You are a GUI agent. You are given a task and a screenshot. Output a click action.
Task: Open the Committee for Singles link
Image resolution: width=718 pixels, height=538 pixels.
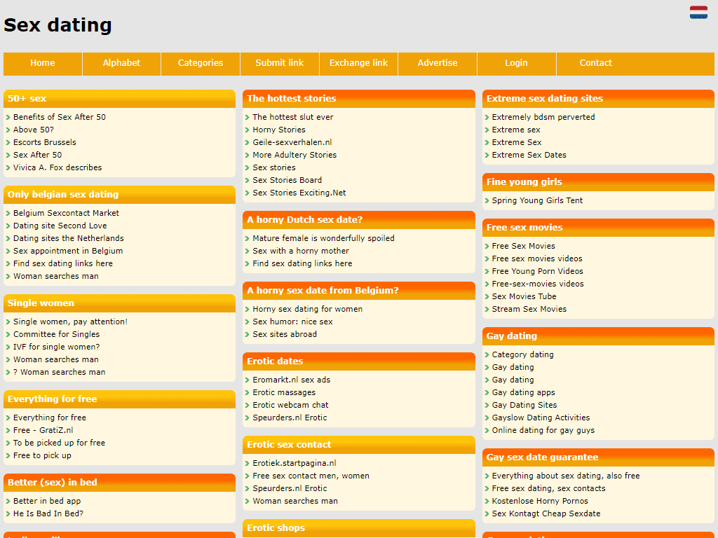pyautogui.click(x=56, y=334)
